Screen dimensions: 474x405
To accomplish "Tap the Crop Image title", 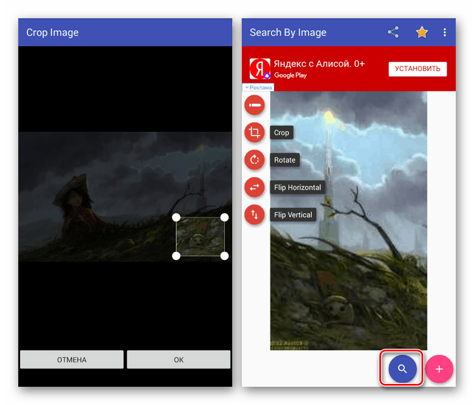I will 52,33.
